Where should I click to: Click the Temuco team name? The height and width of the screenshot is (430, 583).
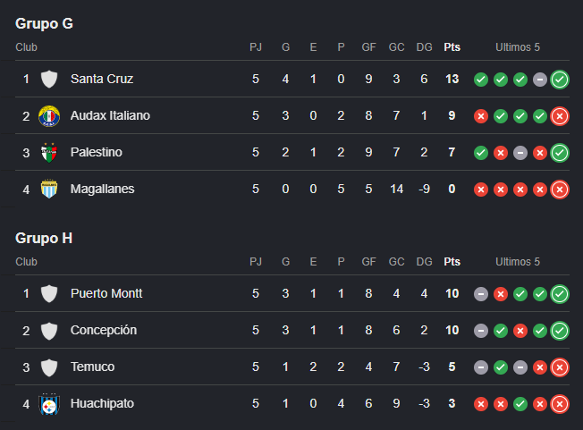point(93,367)
